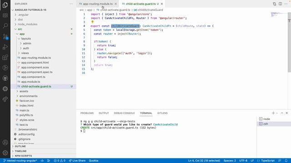Click LF end of line indicator
The height and width of the screenshot is (163, 291).
[252, 161]
